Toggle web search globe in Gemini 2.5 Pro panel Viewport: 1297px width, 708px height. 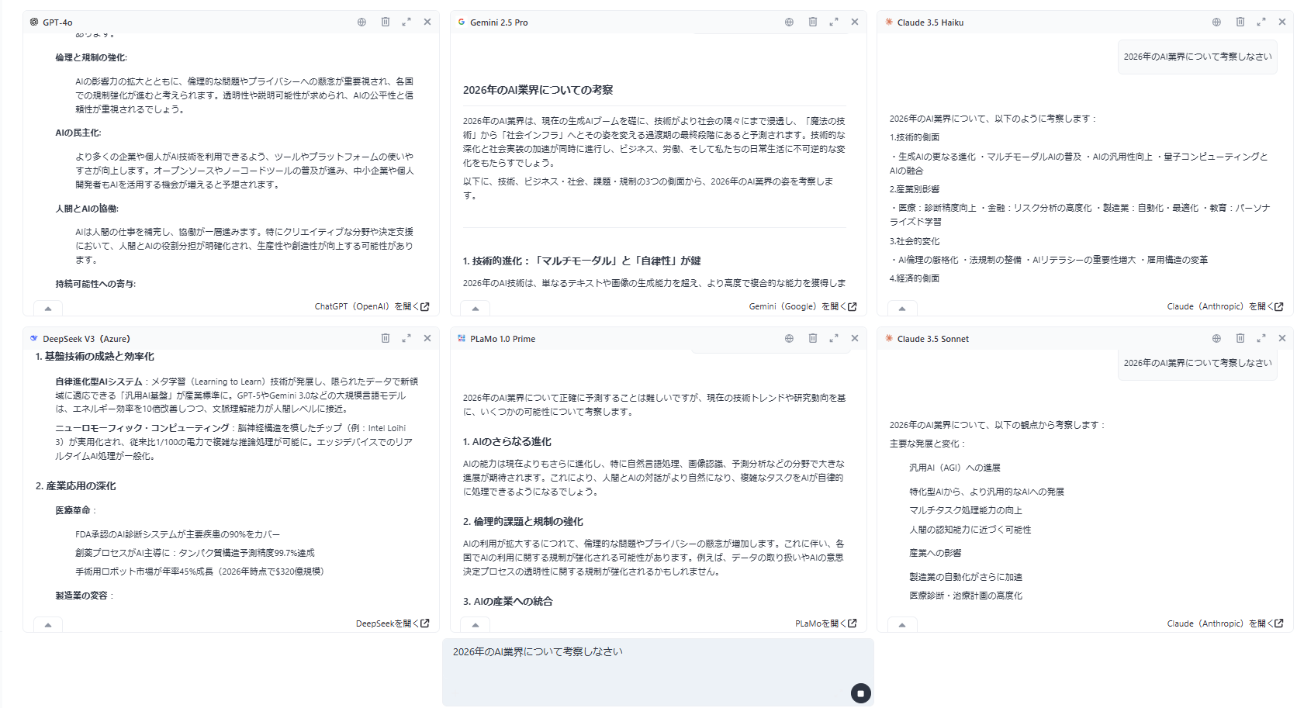coord(789,22)
